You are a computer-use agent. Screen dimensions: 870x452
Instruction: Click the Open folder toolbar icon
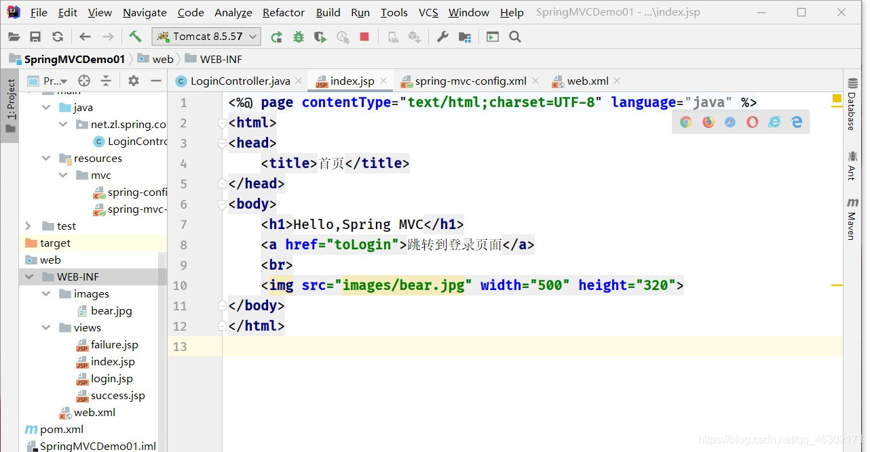coord(14,37)
